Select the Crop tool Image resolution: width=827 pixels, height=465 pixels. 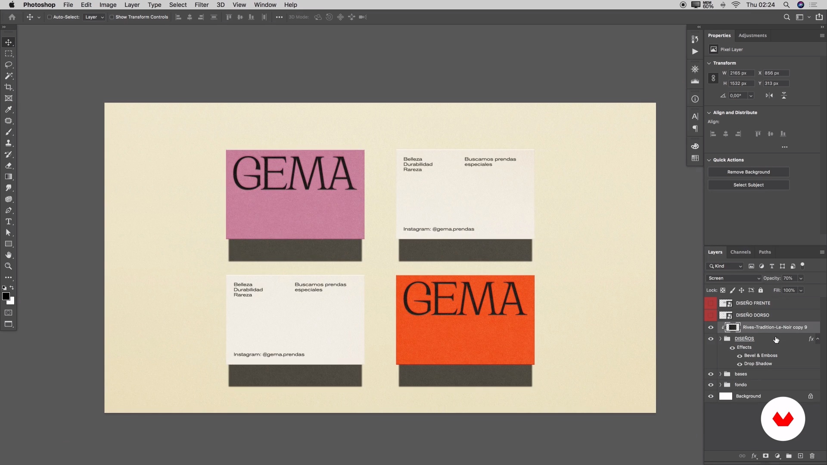click(8, 87)
